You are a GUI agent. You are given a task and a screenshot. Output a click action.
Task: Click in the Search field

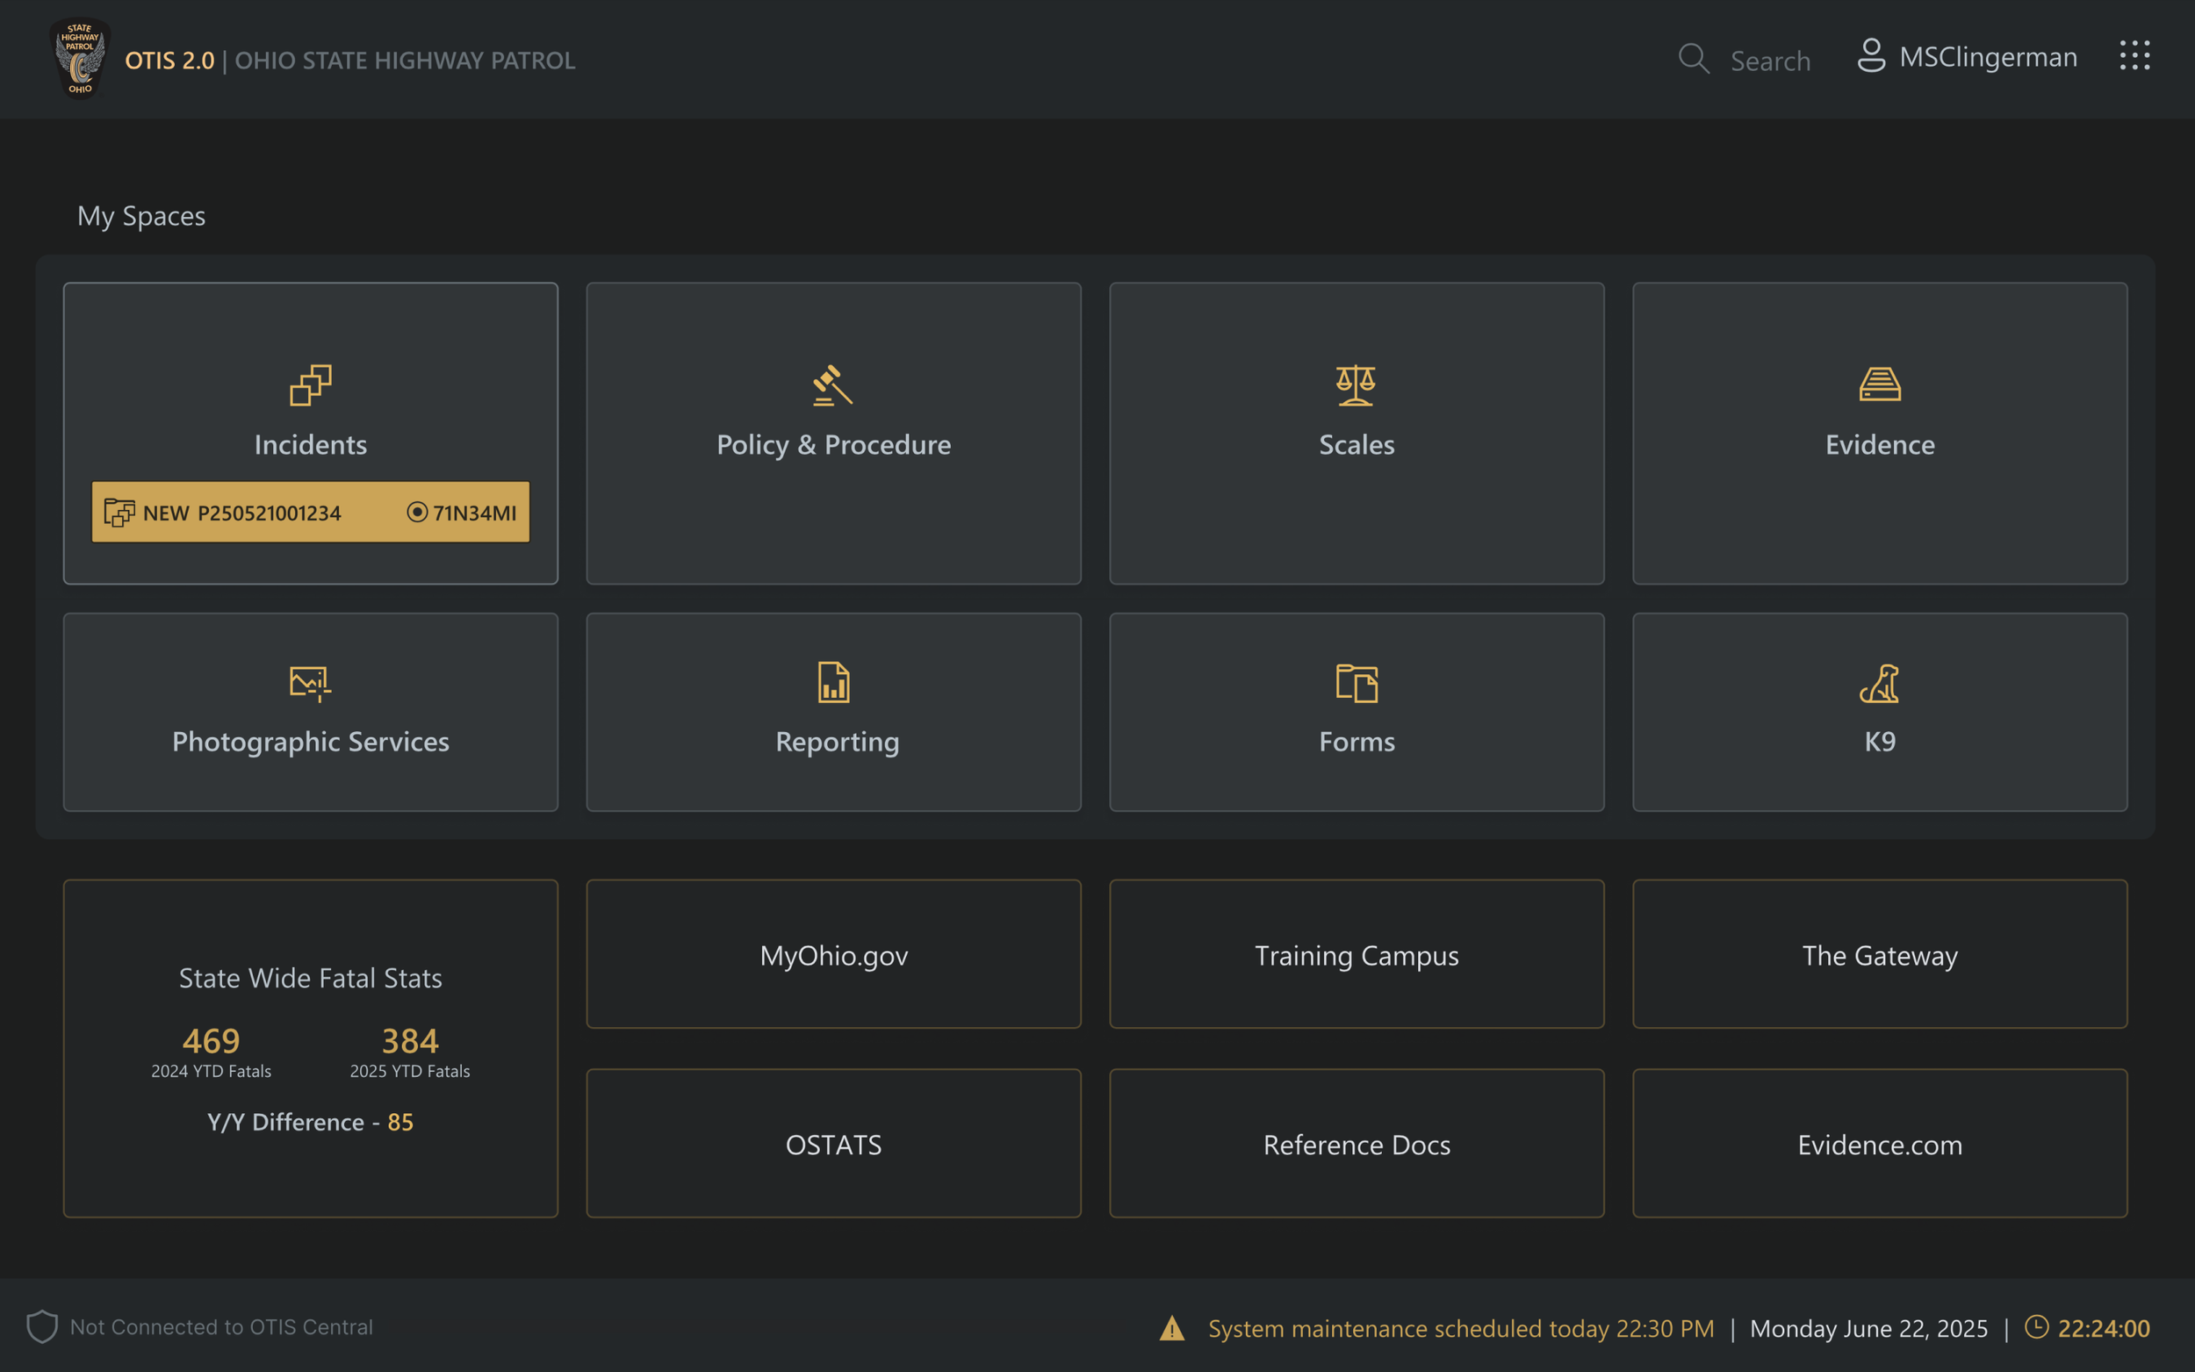click(1769, 61)
